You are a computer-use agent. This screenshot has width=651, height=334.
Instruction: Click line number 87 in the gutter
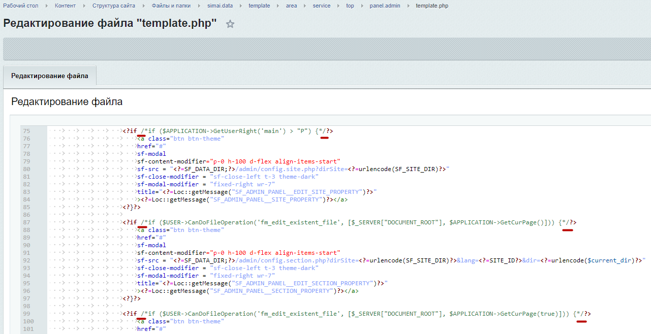click(26, 222)
